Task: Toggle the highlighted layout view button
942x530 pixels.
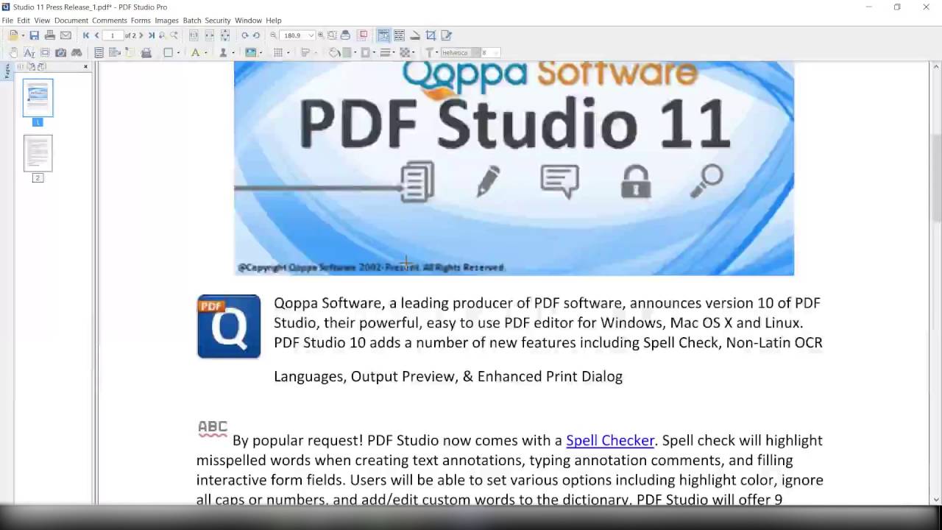Action: [383, 35]
